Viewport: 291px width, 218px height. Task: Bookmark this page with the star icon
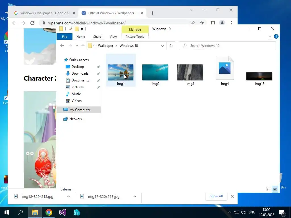point(202,23)
